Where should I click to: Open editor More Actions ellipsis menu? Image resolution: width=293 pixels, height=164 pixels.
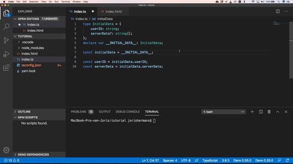[286, 11]
